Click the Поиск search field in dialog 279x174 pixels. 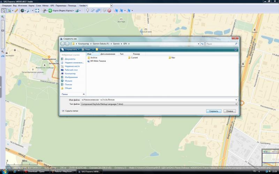(x=222, y=44)
